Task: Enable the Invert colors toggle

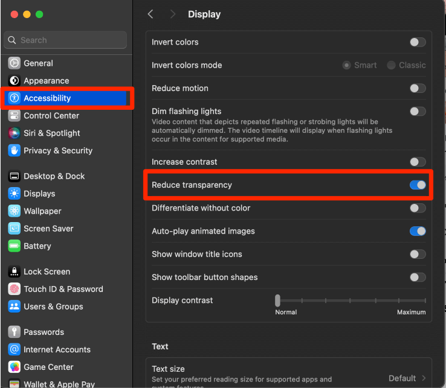Action: pyautogui.click(x=417, y=42)
